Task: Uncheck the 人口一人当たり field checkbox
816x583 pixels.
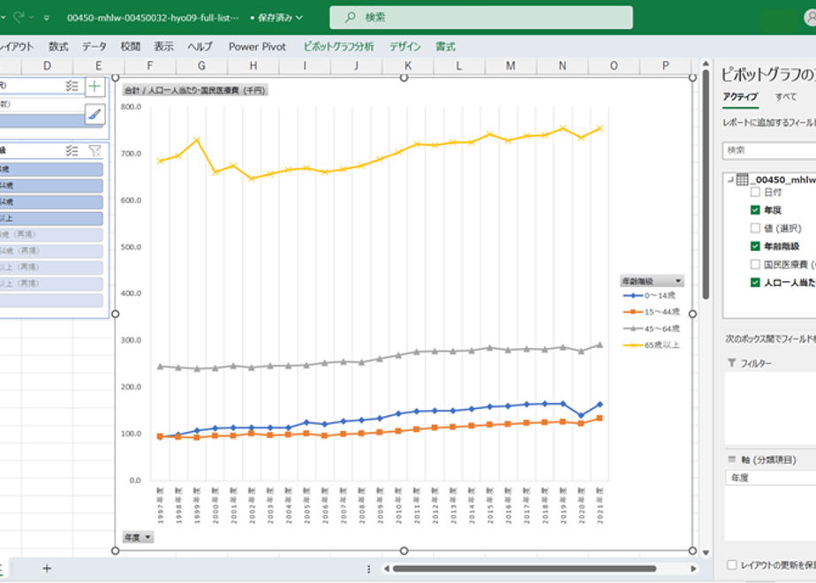Action: (755, 283)
